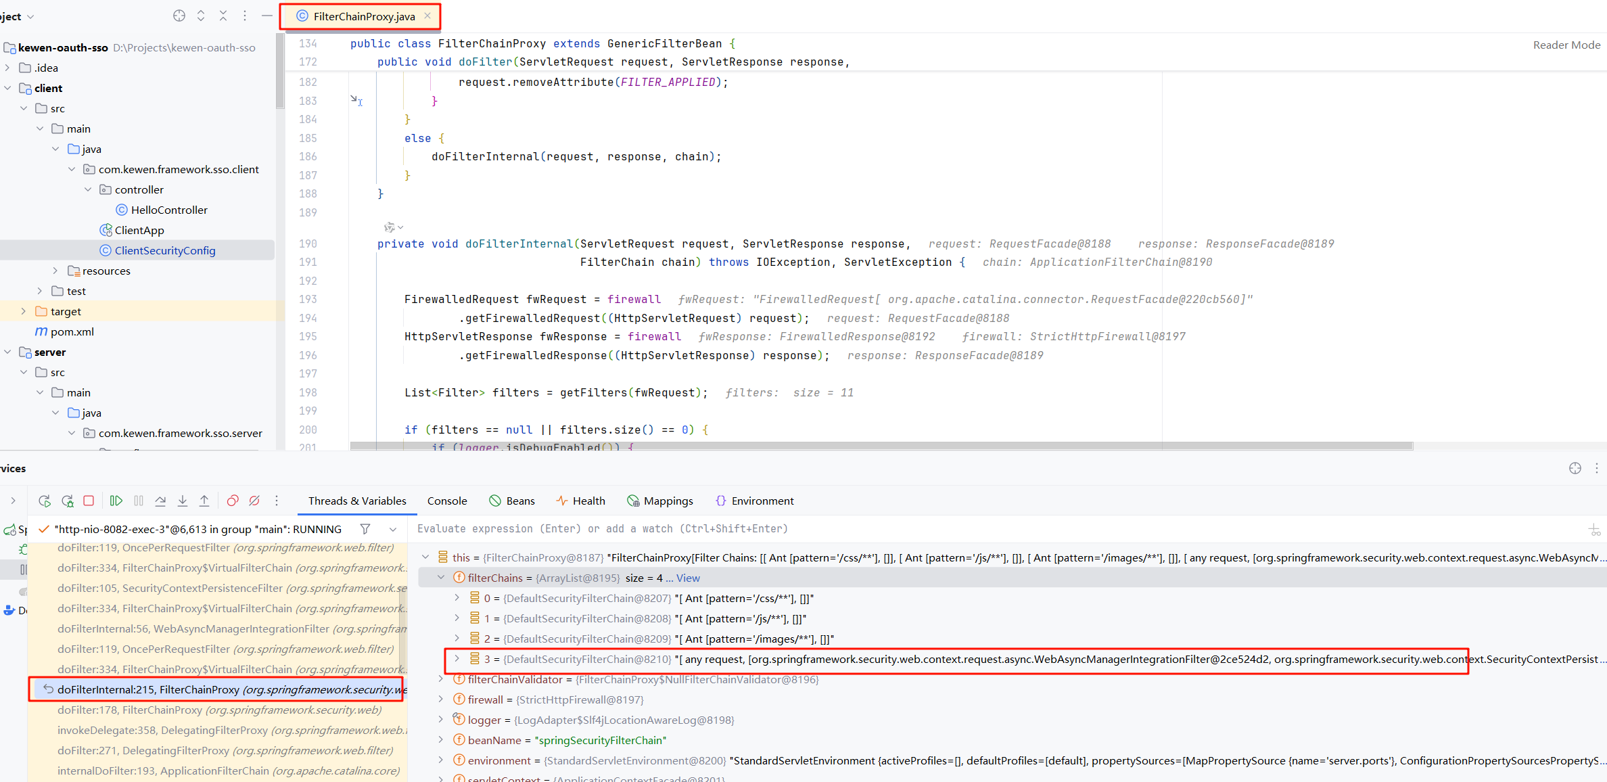Screen dimensions: 1607x782
Task: Open the thread selector dropdown
Action: coord(393,529)
